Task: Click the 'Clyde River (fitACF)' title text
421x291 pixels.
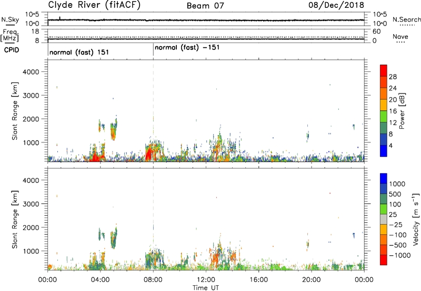Action: pyautogui.click(x=94, y=5)
